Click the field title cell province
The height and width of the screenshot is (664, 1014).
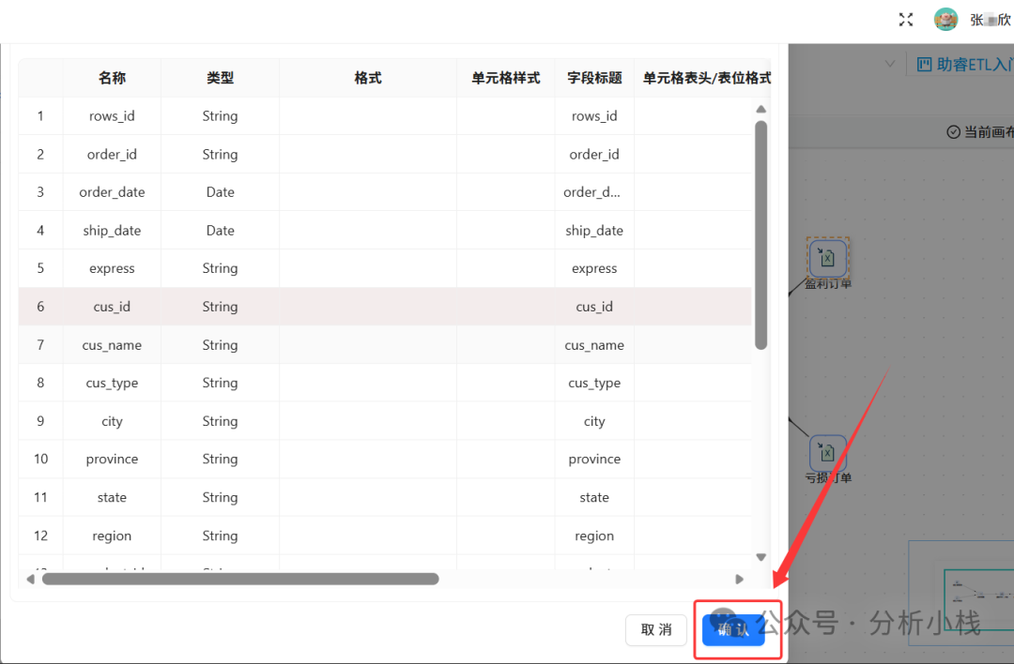pos(594,460)
